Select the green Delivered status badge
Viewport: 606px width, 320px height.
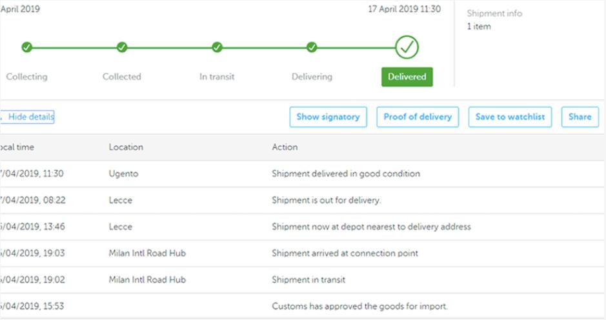pos(407,77)
